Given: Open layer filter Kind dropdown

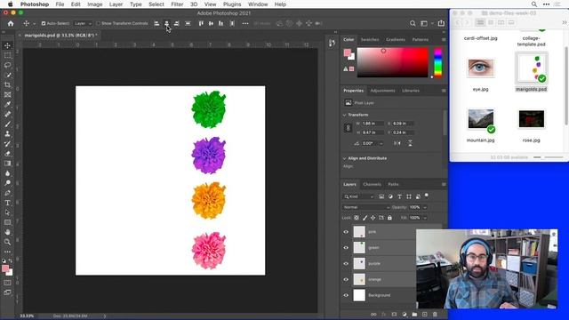Looking at the screenshot, I should click(x=358, y=196).
